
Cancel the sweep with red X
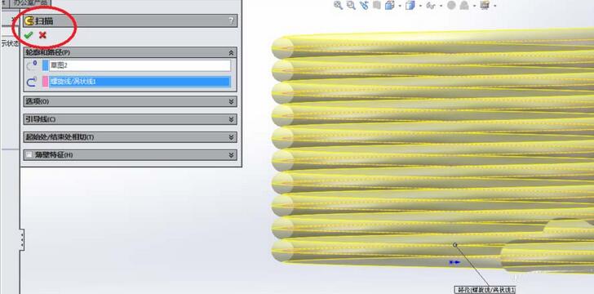point(42,35)
